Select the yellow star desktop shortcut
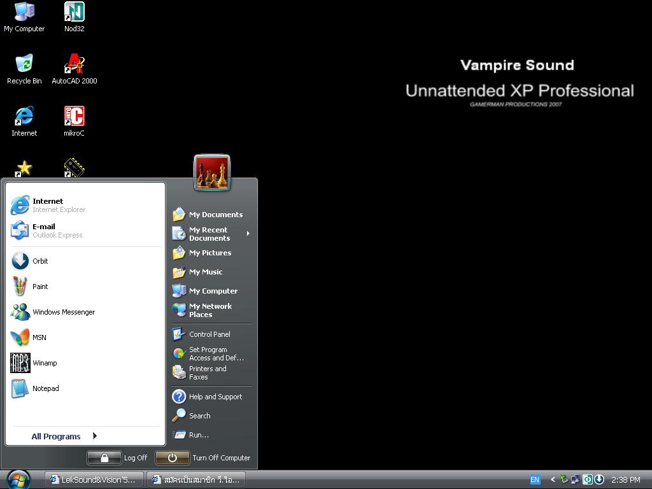 coord(24,168)
